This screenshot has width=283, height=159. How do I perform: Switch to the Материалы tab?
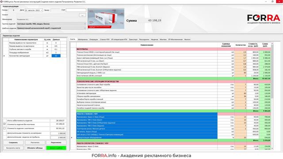(83, 39)
